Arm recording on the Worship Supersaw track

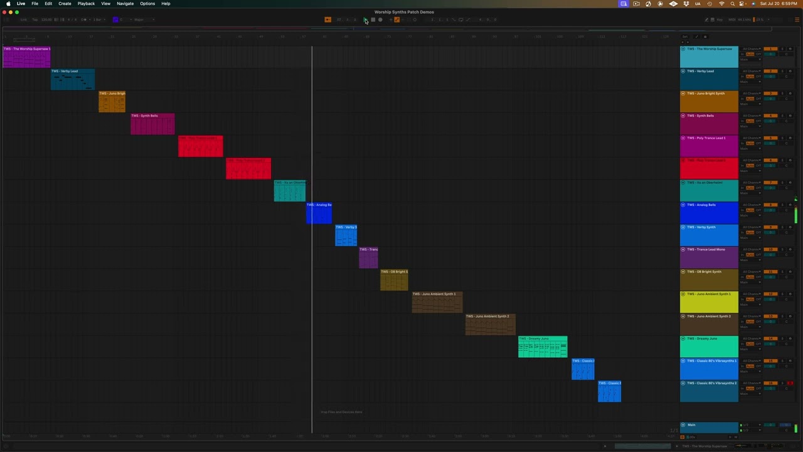(x=790, y=49)
